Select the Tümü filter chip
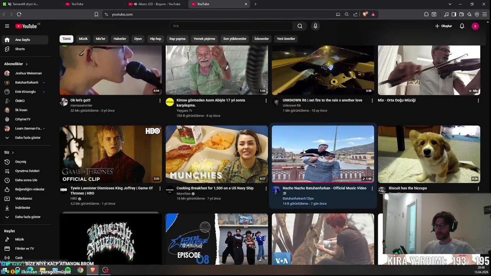 67,39
